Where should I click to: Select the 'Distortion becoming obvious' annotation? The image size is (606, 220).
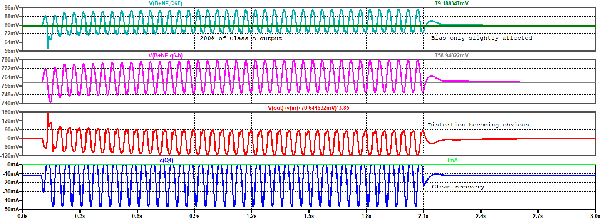point(478,125)
